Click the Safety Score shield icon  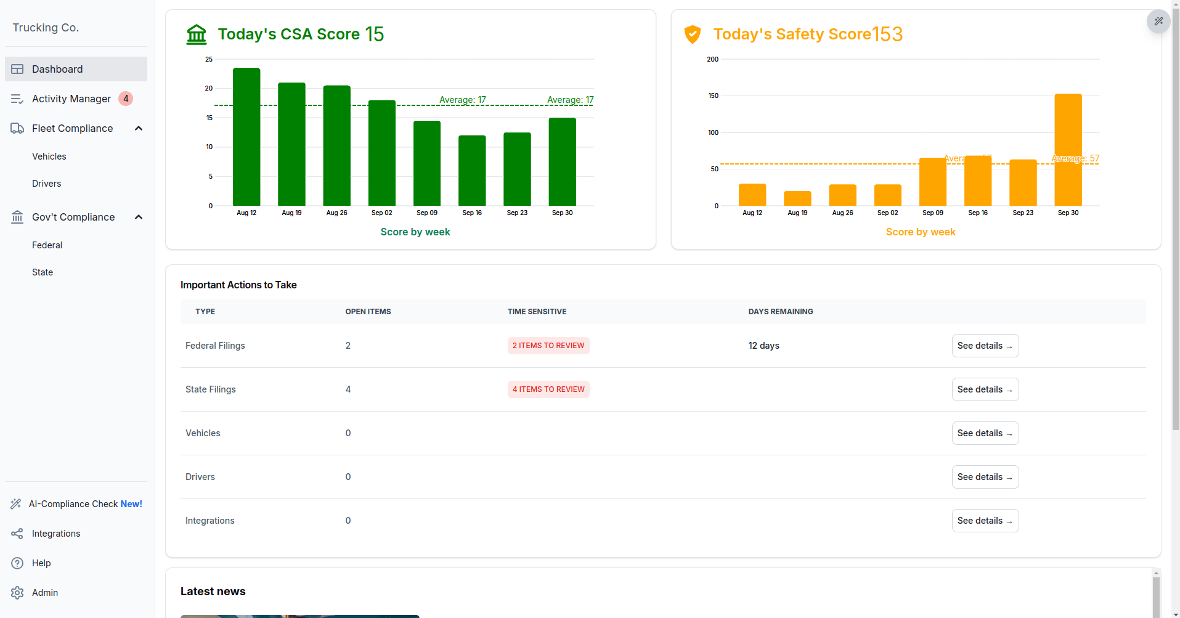(x=693, y=34)
